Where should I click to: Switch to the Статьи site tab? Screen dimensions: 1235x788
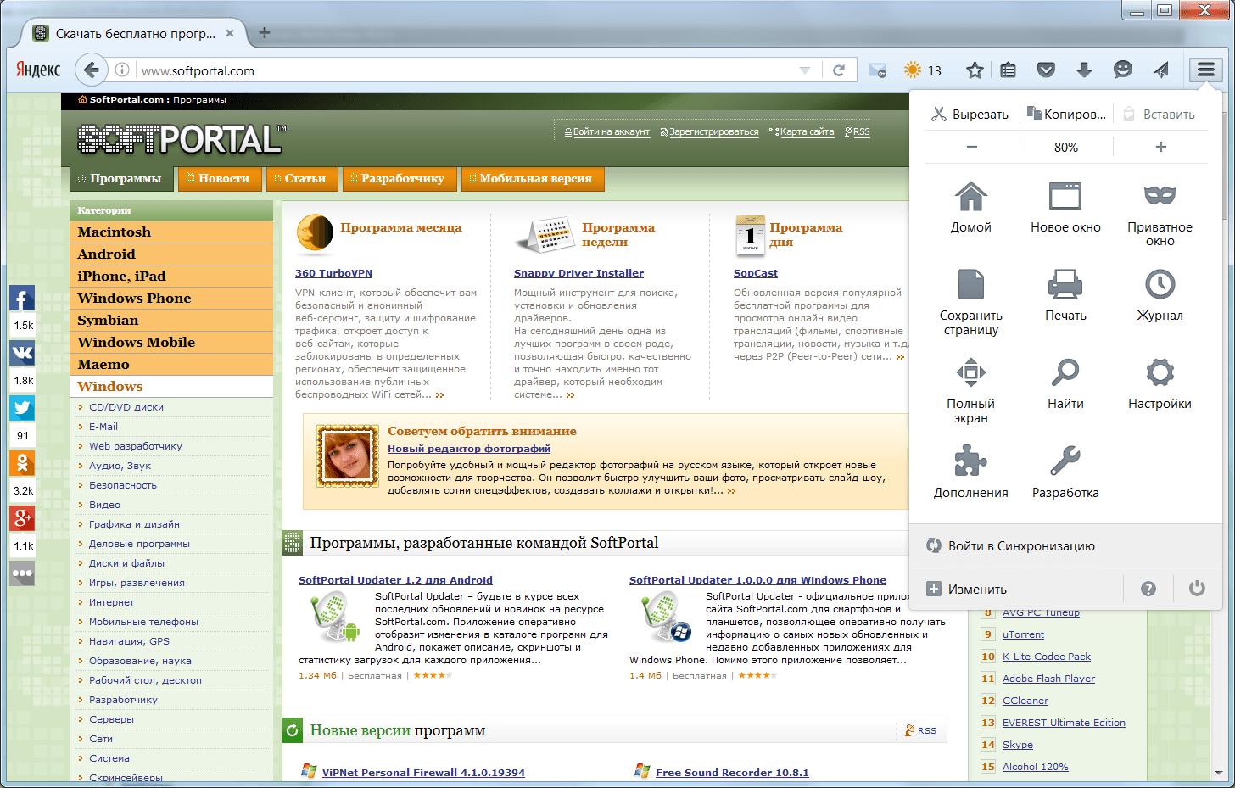(301, 179)
